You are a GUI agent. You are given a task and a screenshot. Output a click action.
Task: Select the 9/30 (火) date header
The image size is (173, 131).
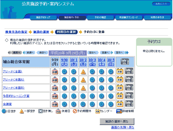coord(64,62)
